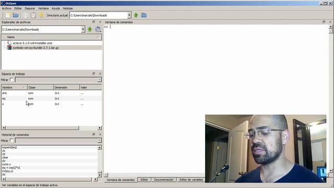The image size is (334, 188).
Task: Create a new script file from toolbar
Action: pyautogui.click(x=8, y=15)
